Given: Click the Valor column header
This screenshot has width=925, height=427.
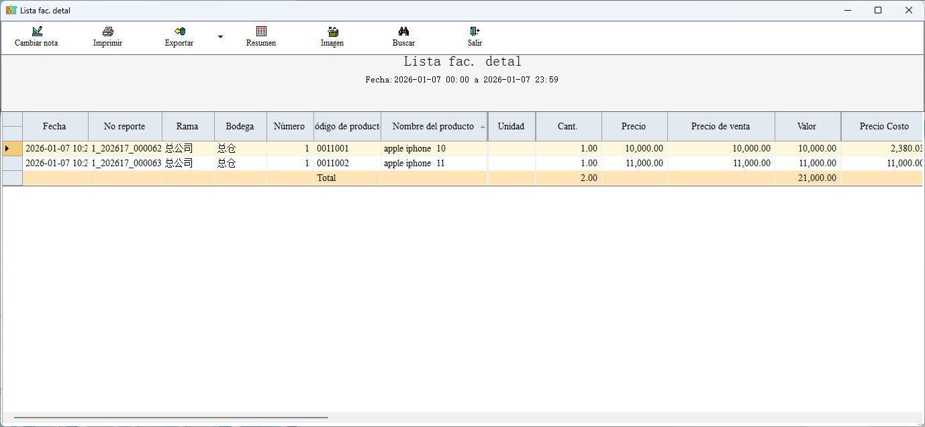Looking at the screenshot, I should pyautogui.click(x=806, y=126).
